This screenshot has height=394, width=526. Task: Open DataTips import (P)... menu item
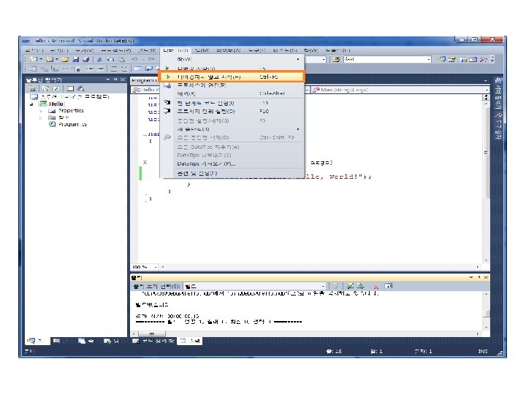[232, 164]
